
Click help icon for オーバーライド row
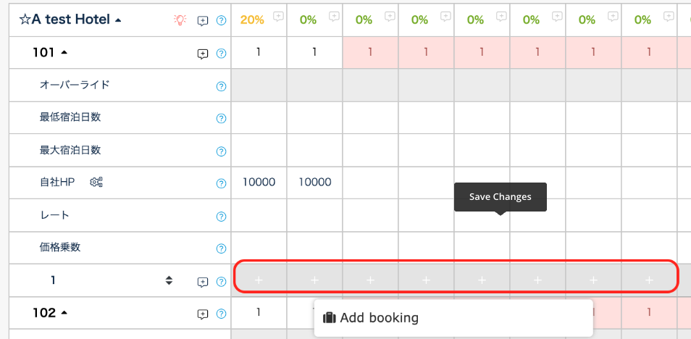pos(222,86)
